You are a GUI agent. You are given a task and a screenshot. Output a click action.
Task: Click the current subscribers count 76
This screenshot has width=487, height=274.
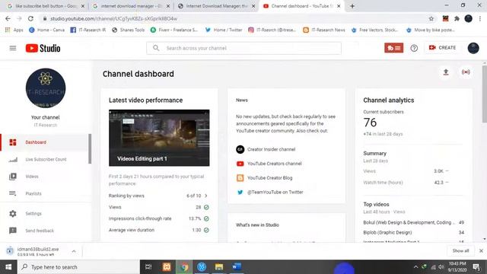pyautogui.click(x=370, y=123)
